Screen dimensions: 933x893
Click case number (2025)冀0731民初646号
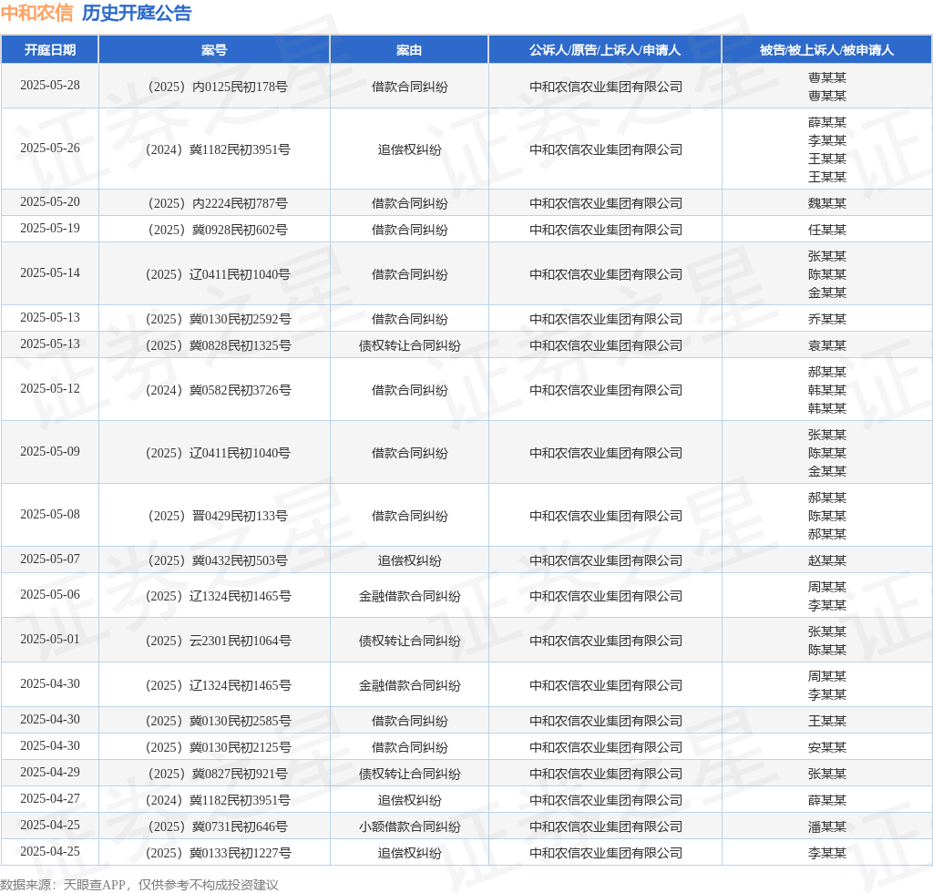point(218,827)
